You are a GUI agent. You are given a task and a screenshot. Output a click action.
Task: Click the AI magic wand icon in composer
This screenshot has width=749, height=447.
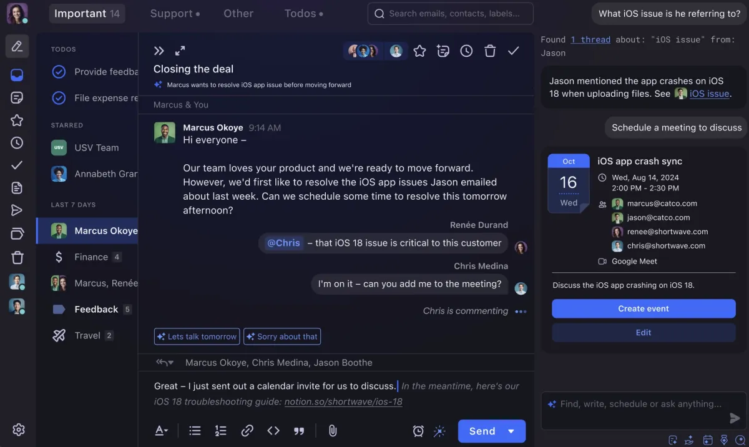click(439, 431)
